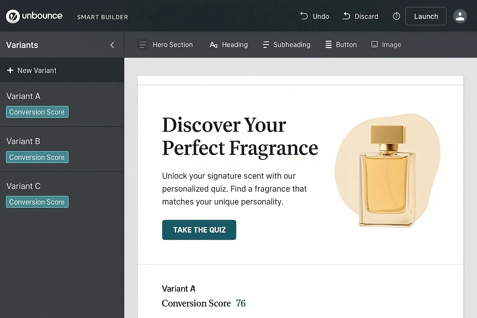Collapse the Variants panel
This screenshot has width=477, height=318.
pos(112,45)
